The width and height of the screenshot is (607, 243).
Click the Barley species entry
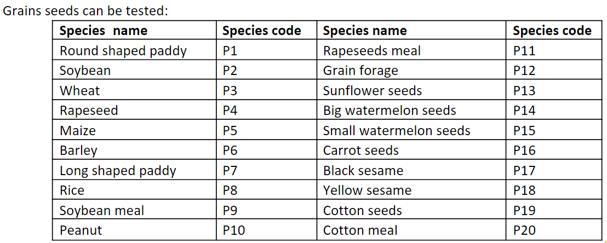[135, 151]
